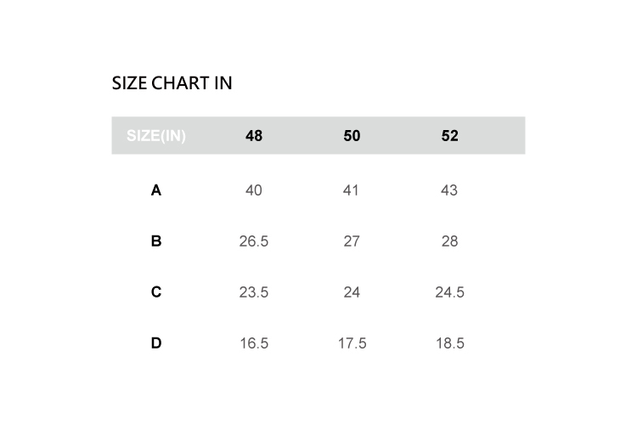Viewport: 637px width, 425px height.
Task: Click value 28 in row B
Action: (x=450, y=241)
